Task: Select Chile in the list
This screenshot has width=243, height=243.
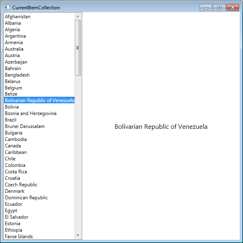Action: point(39,159)
